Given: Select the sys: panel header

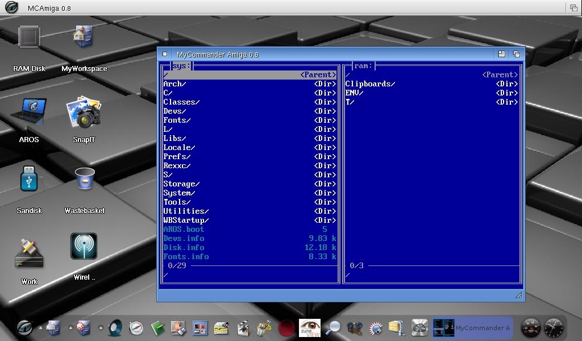Looking at the screenshot, I should [x=181, y=66].
